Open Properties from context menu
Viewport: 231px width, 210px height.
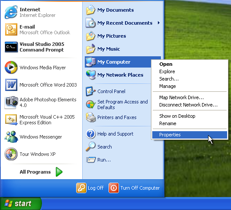coord(190,135)
